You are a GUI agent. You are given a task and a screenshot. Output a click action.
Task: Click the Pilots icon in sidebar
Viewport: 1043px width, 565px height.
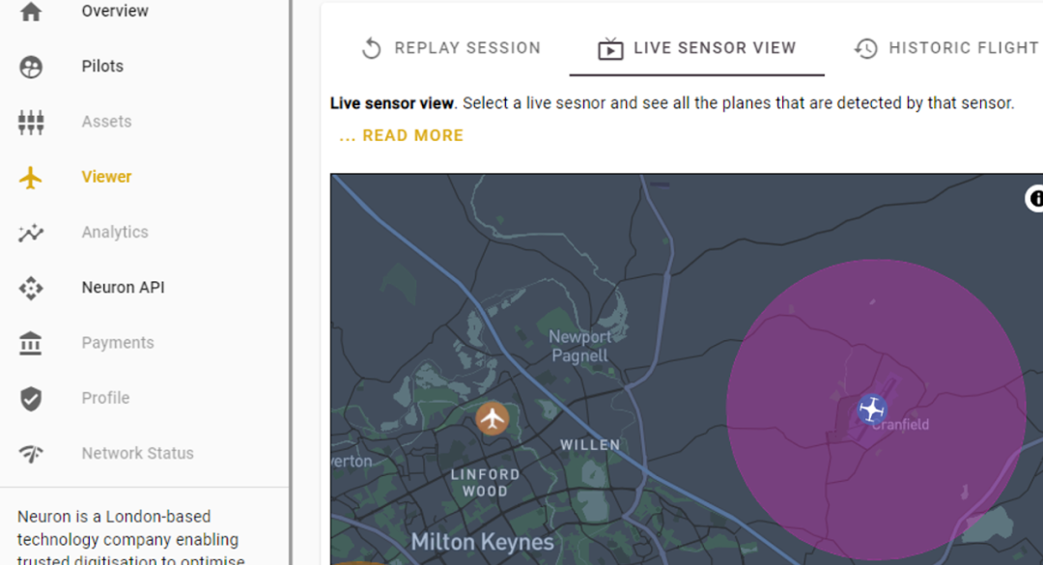click(31, 67)
